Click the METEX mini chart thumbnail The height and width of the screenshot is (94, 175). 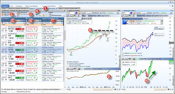[x=4, y=28]
